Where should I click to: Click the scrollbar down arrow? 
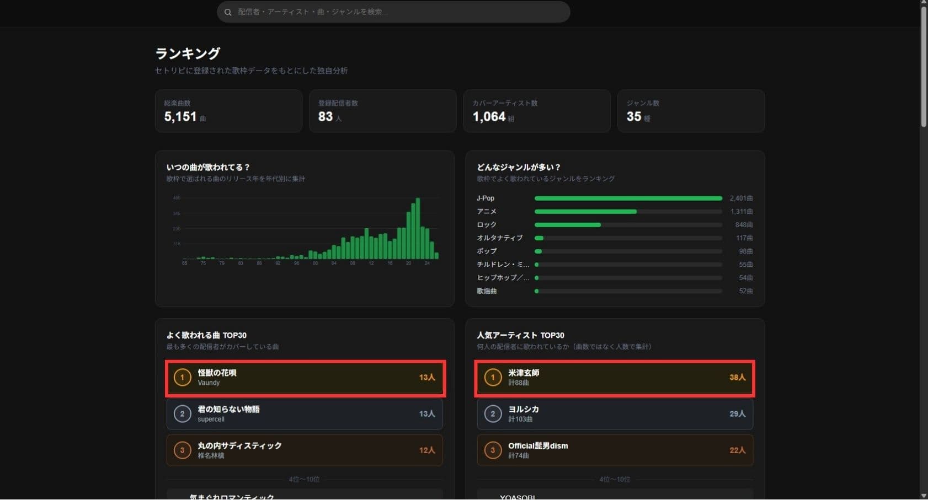pos(924,496)
